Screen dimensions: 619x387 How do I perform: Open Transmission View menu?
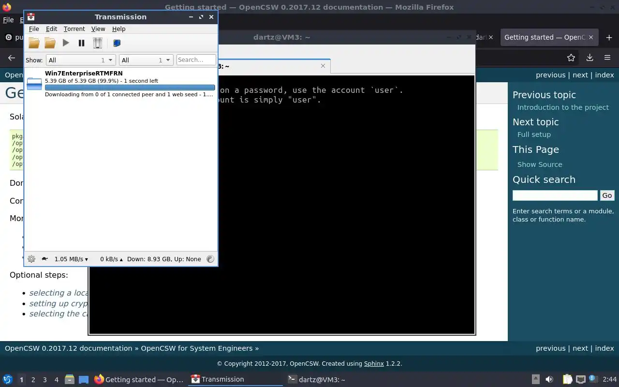[98, 29]
